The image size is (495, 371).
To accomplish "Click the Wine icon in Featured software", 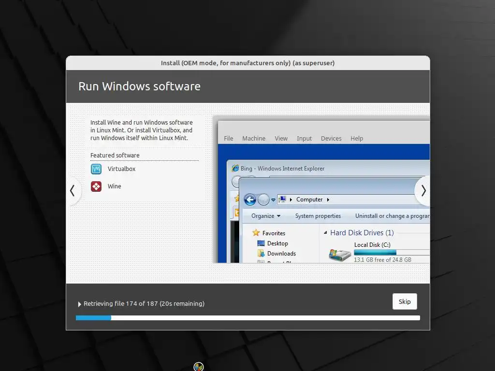I will point(96,186).
